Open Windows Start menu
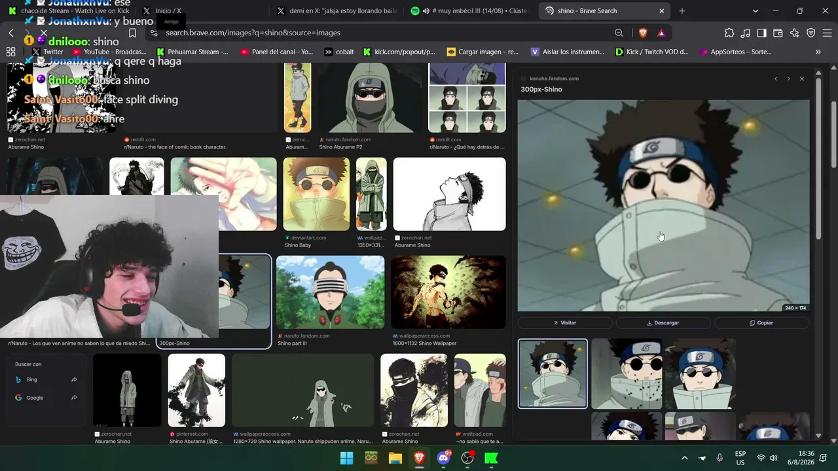 point(346,458)
